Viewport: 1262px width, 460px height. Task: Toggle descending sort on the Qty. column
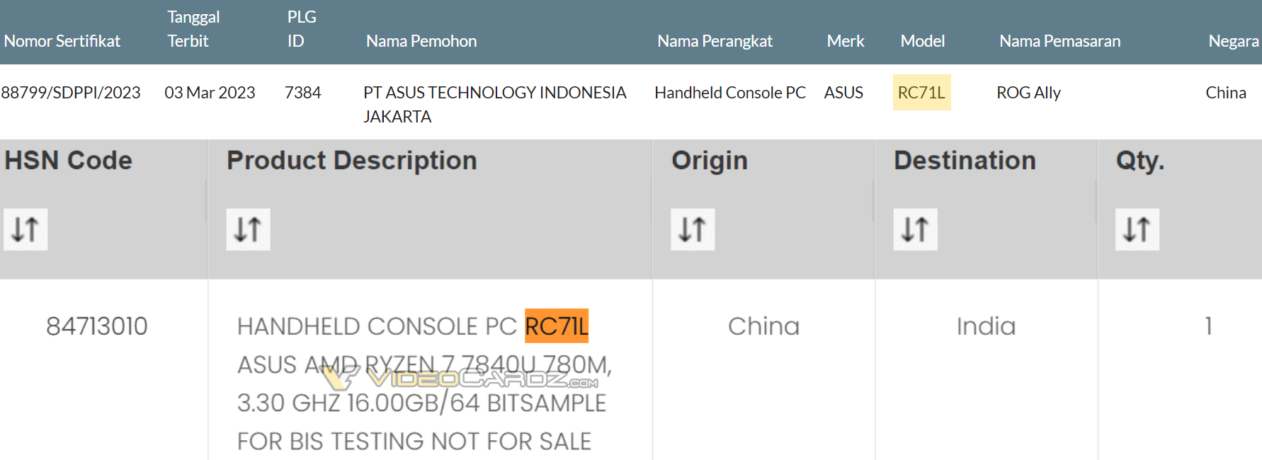pyautogui.click(x=1137, y=229)
